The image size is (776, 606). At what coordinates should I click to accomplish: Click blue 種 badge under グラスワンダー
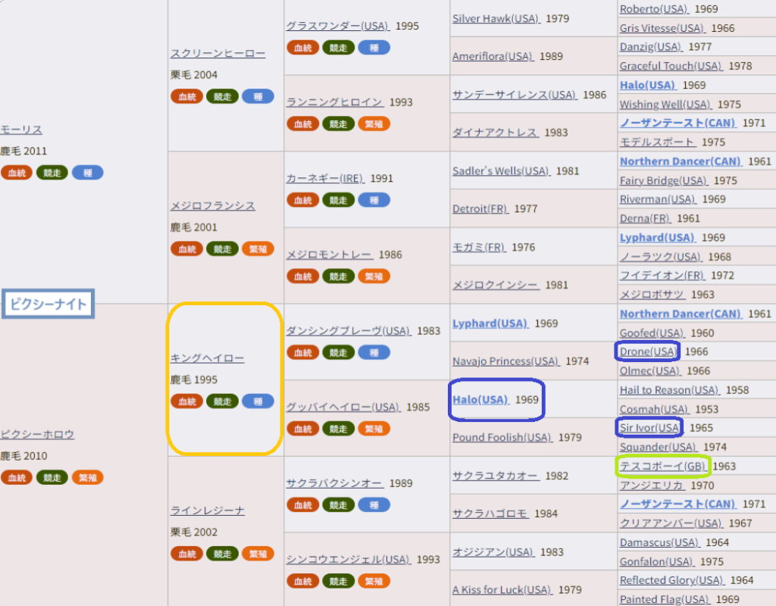(374, 48)
